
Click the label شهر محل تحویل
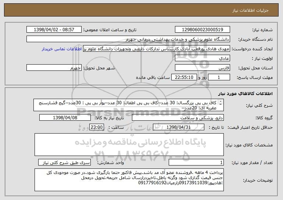pyautogui.click(x=99, y=68)
